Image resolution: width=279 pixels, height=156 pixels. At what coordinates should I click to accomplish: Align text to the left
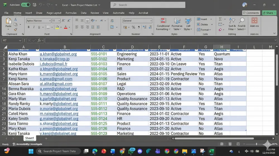coord(77,27)
